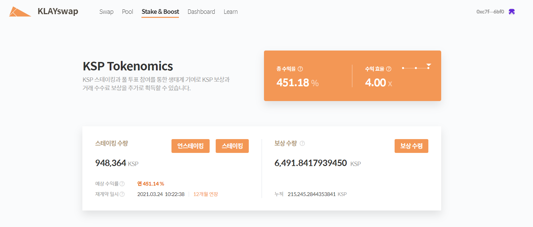Click the 12개월 연장 link
This screenshot has width=533, height=227.
[x=206, y=194]
